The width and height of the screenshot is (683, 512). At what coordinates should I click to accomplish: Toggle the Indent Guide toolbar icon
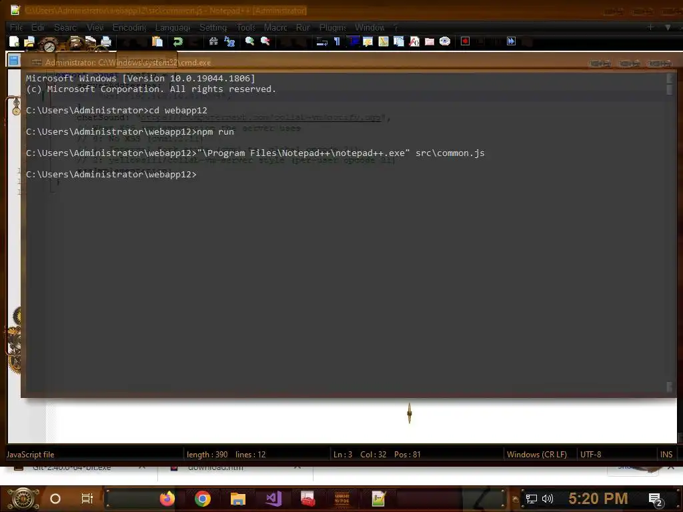354,41
